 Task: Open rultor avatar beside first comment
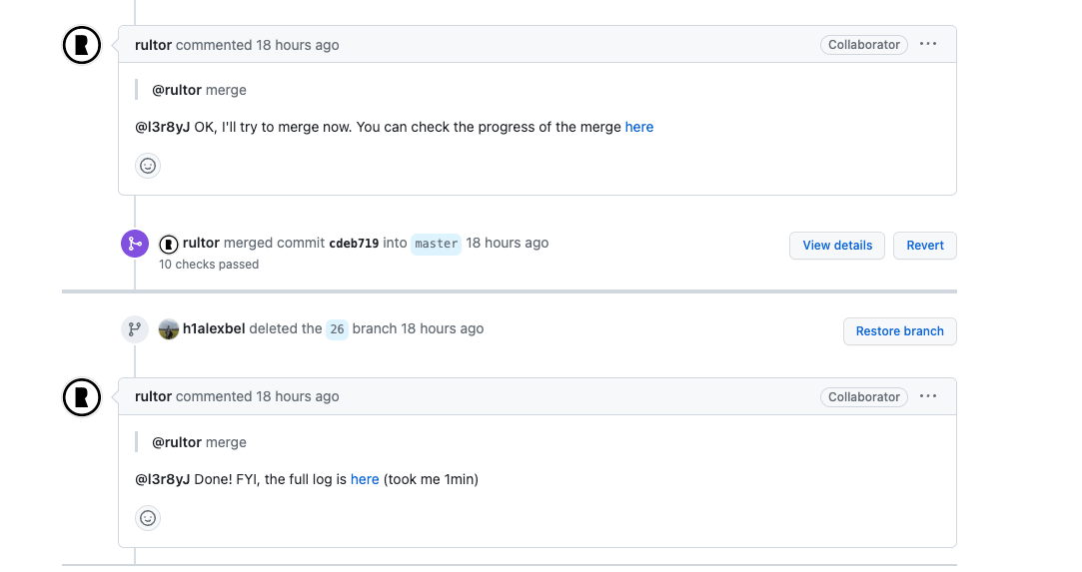click(x=82, y=45)
